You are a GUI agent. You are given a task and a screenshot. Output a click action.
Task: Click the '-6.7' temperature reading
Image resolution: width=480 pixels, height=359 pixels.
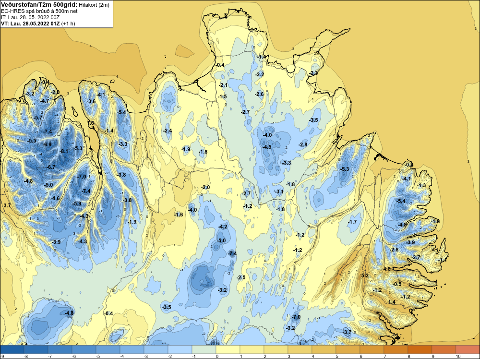coord(51,167)
